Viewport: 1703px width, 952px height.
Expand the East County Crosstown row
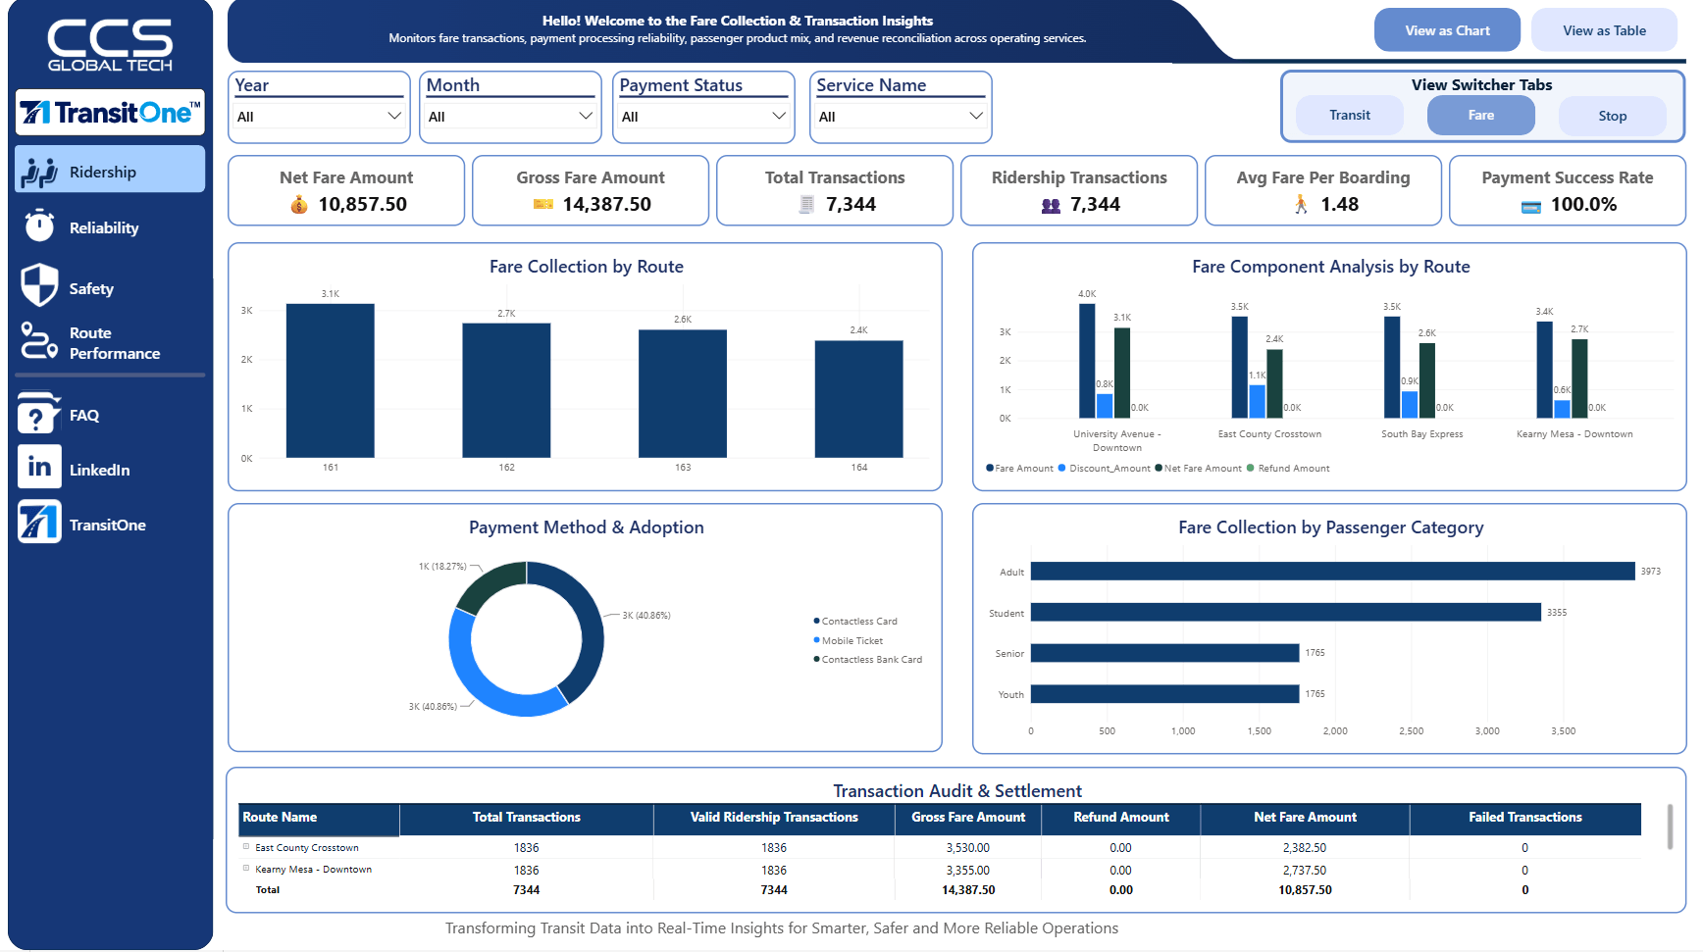coord(246,846)
